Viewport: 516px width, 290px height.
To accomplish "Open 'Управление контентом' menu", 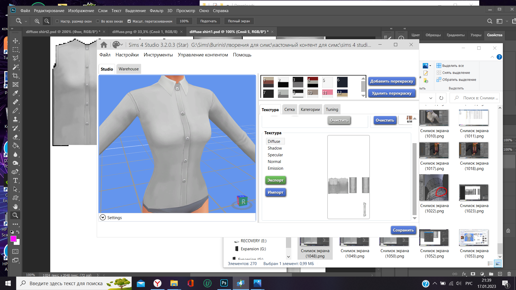I will tap(203, 55).
